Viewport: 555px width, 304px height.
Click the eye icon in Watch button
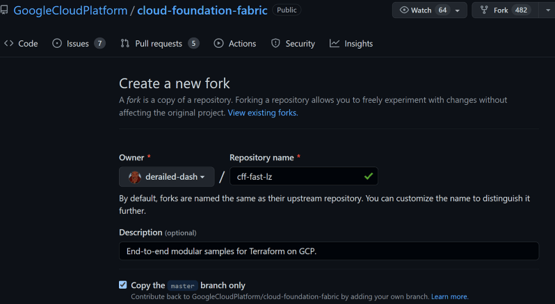[404, 10]
